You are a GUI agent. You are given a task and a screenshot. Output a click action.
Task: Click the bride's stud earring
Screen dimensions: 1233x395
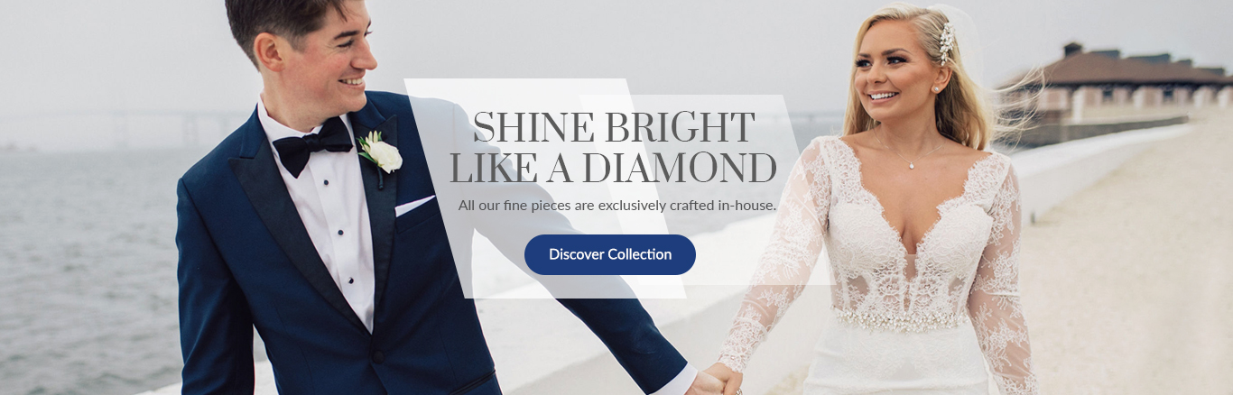pos(935,88)
